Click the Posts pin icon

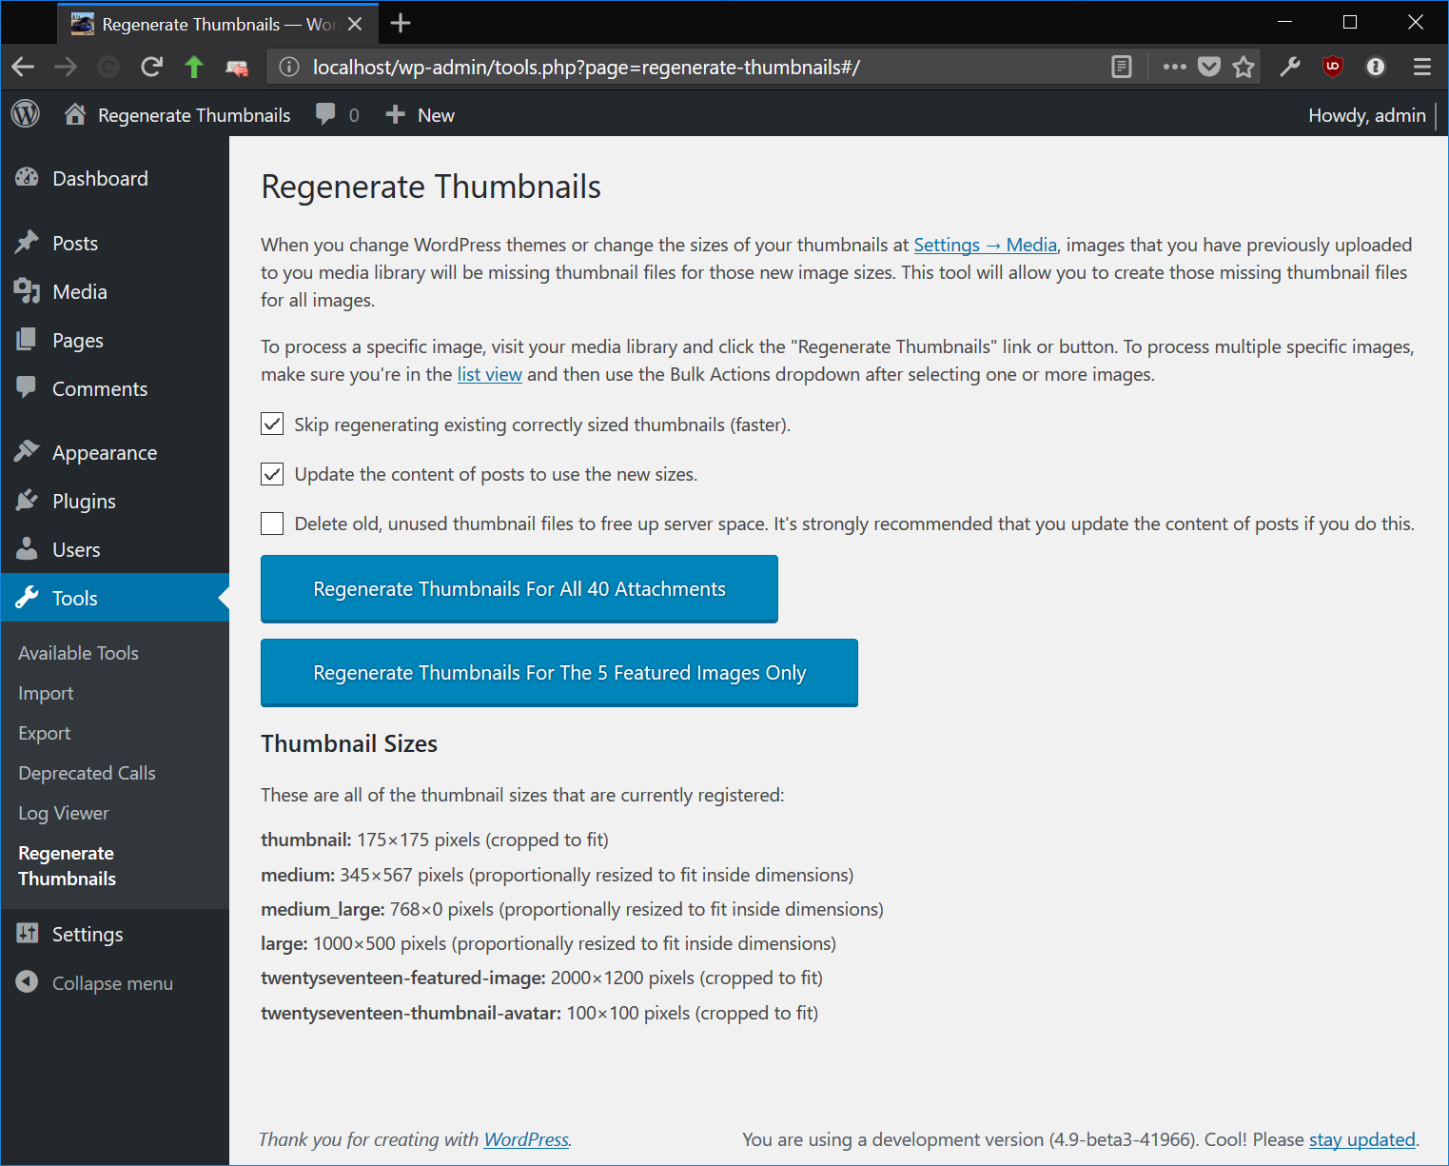coord(27,243)
